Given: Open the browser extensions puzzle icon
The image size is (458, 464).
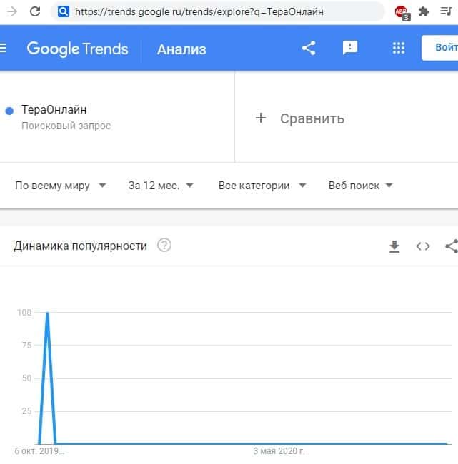Looking at the screenshot, I should [x=423, y=11].
